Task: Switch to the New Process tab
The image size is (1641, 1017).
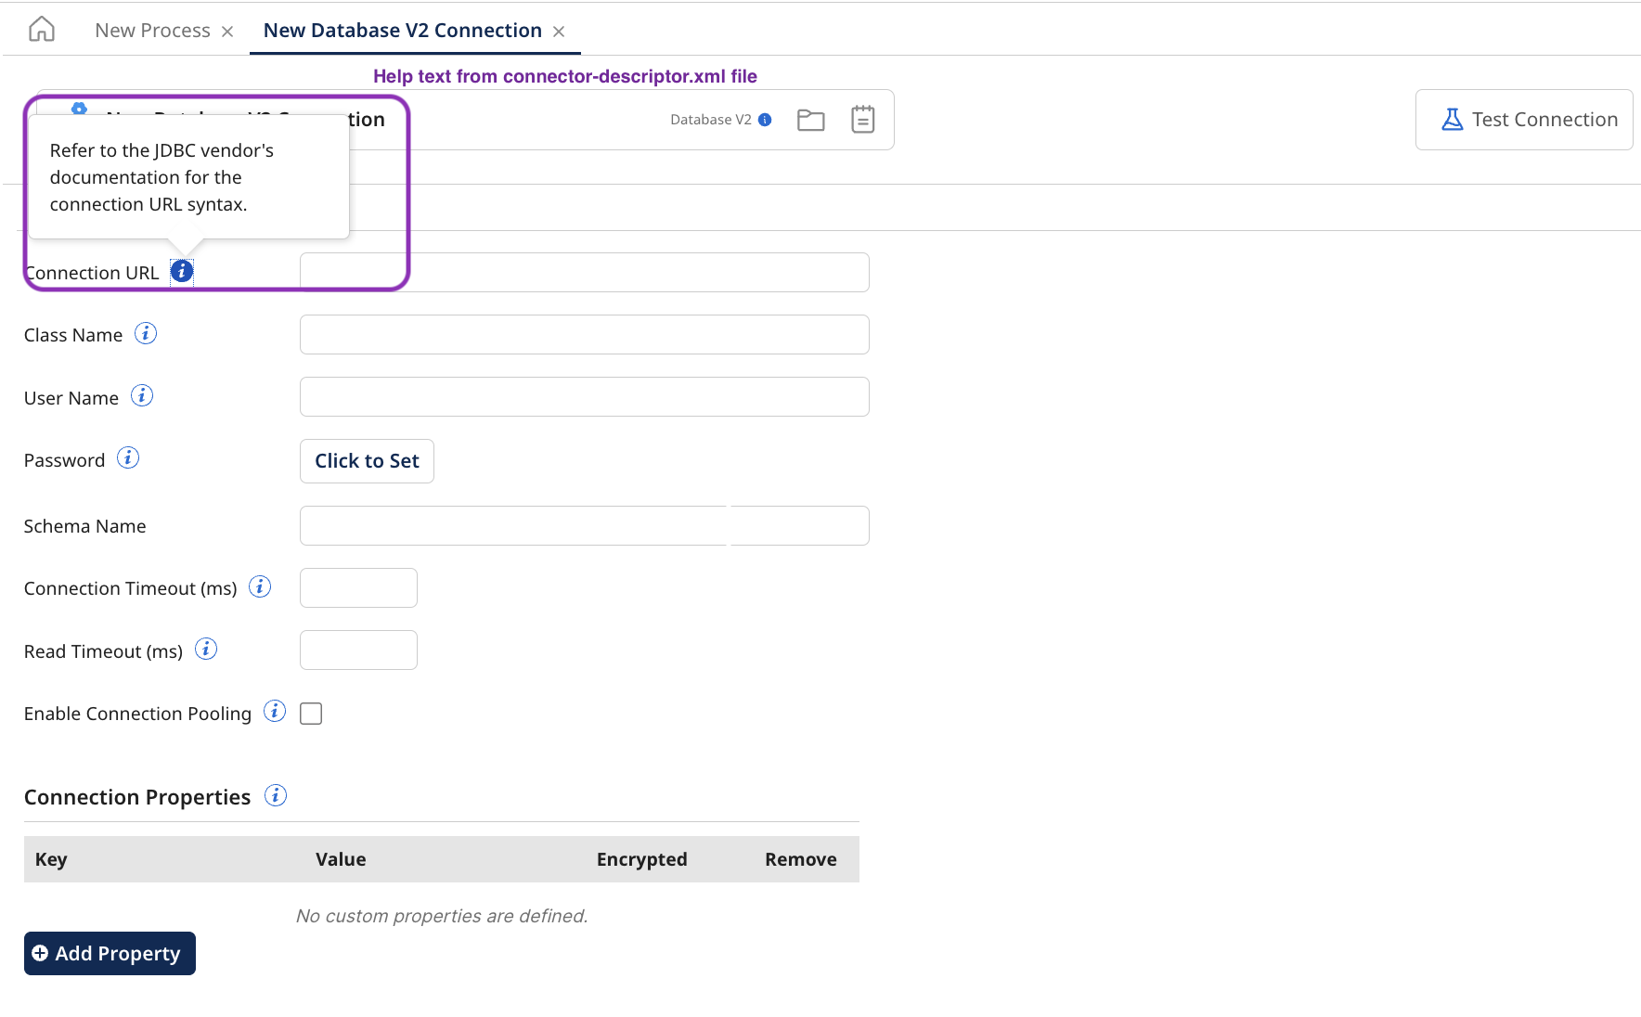Action: (x=152, y=29)
